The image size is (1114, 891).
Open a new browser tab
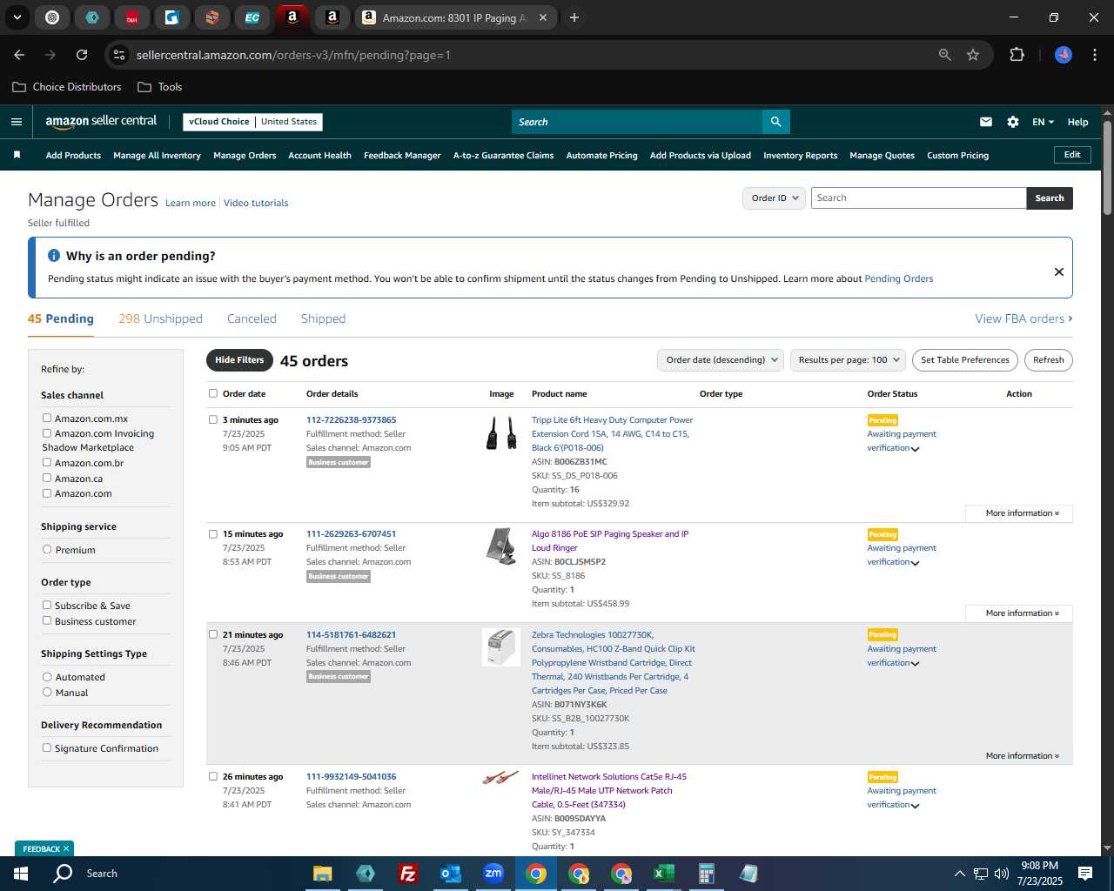pos(574,17)
